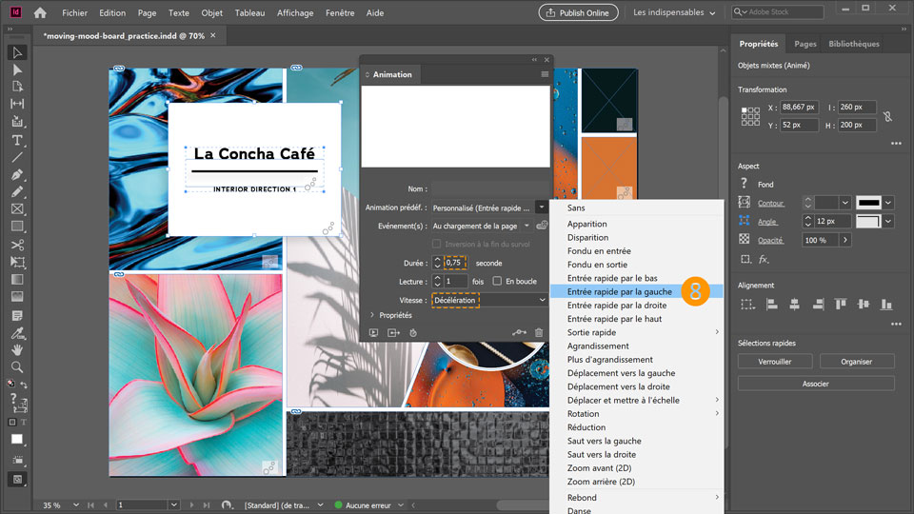Choose Entrée rapide par la gauche preset
The height and width of the screenshot is (514, 914).
(x=619, y=291)
